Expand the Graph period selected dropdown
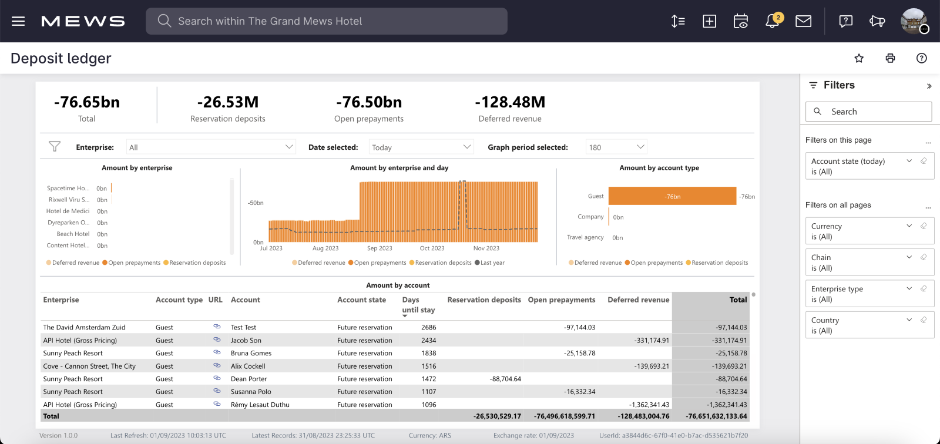This screenshot has height=444, width=940. coord(616,147)
